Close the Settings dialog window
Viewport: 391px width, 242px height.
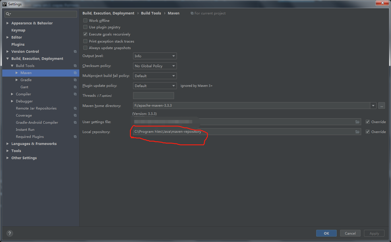pos(382,3)
